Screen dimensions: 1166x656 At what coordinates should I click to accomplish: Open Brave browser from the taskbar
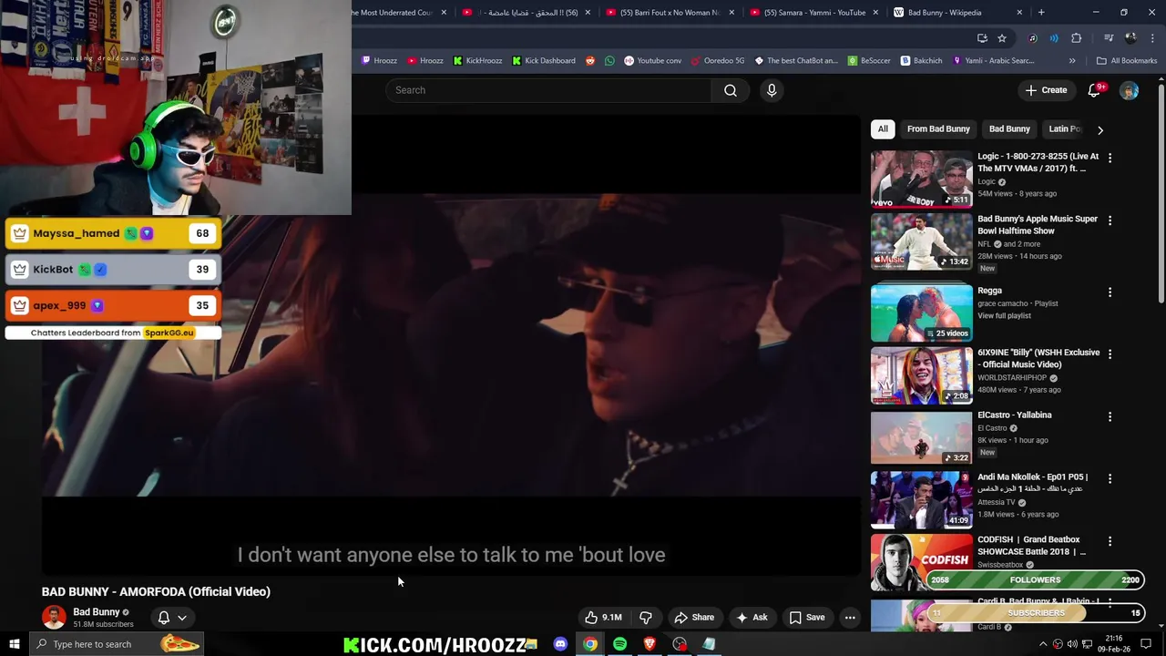click(649, 644)
